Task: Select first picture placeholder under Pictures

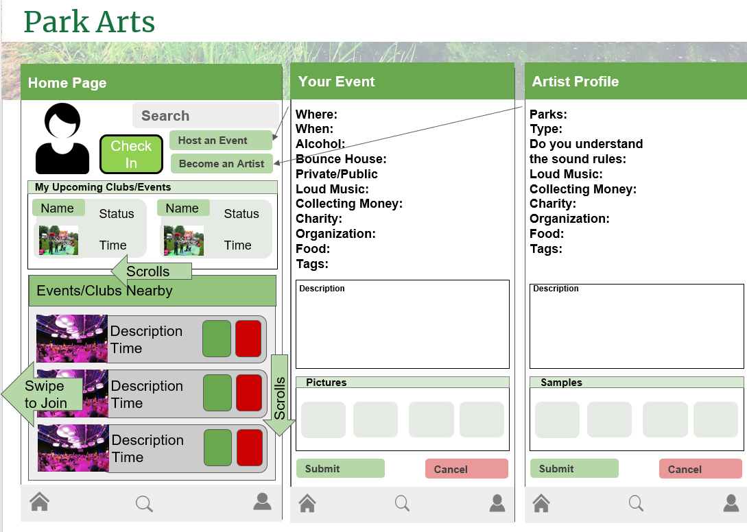Action: [x=323, y=420]
